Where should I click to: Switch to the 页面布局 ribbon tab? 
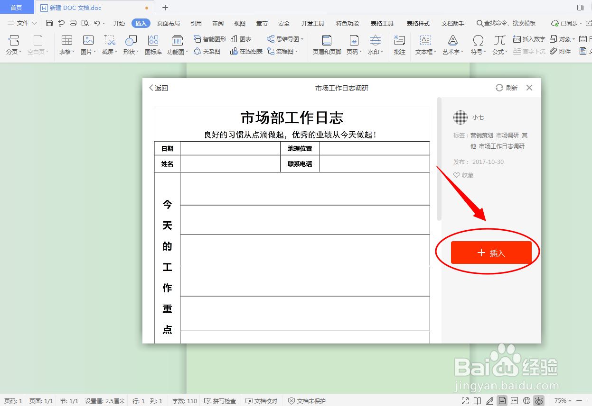(169, 23)
